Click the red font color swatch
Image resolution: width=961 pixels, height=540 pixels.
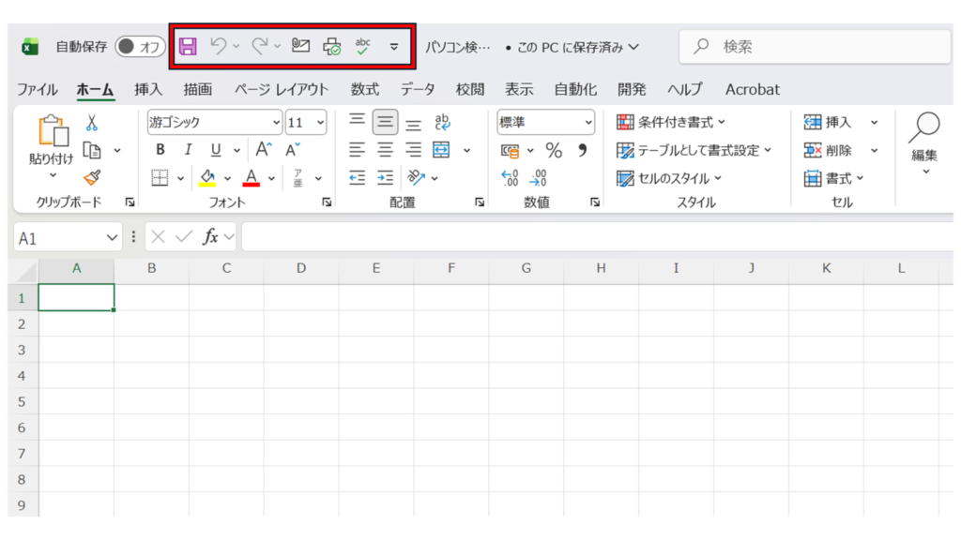click(x=251, y=178)
